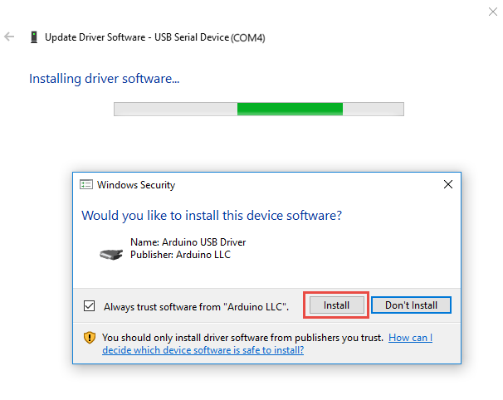Image resolution: width=503 pixels, height=400 pixels.
Task: Click the "Name: Arduino USB Driver" text
Action: tap(188, 242)
